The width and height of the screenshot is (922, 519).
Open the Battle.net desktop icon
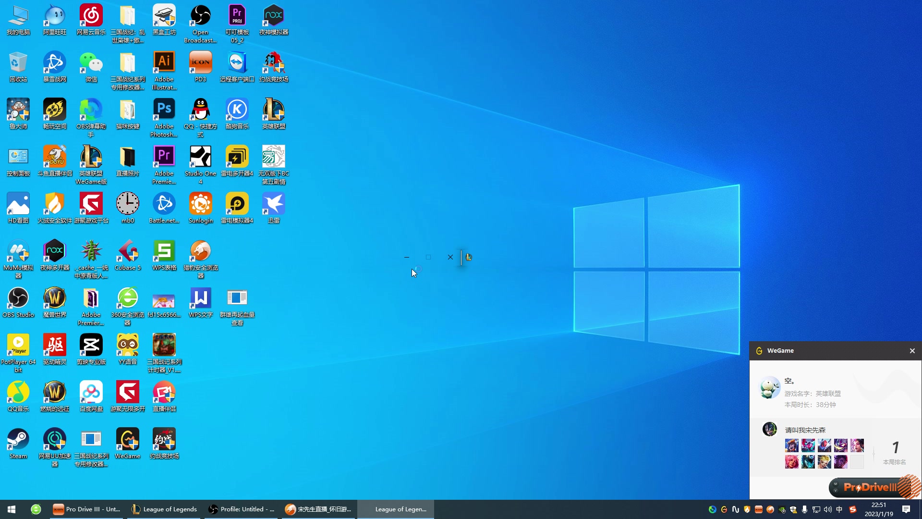click(x=164, y=204)
